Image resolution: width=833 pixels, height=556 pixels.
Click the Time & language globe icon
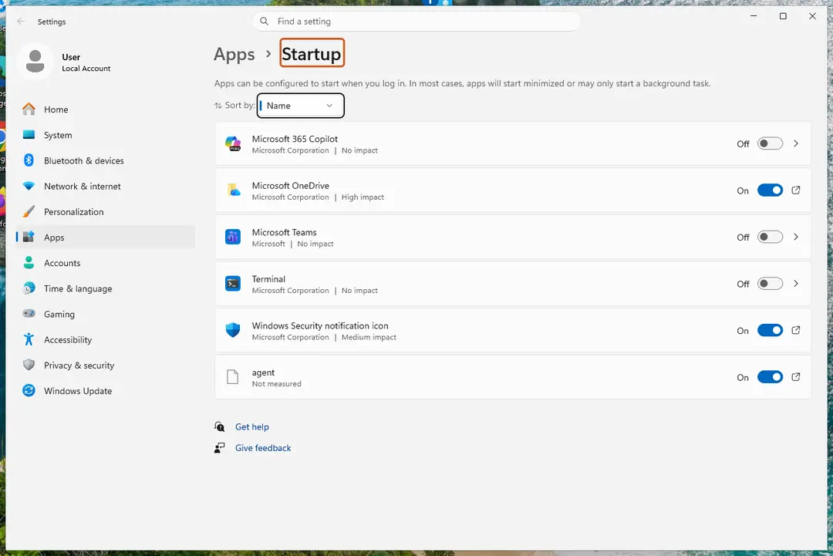(29, 288)
